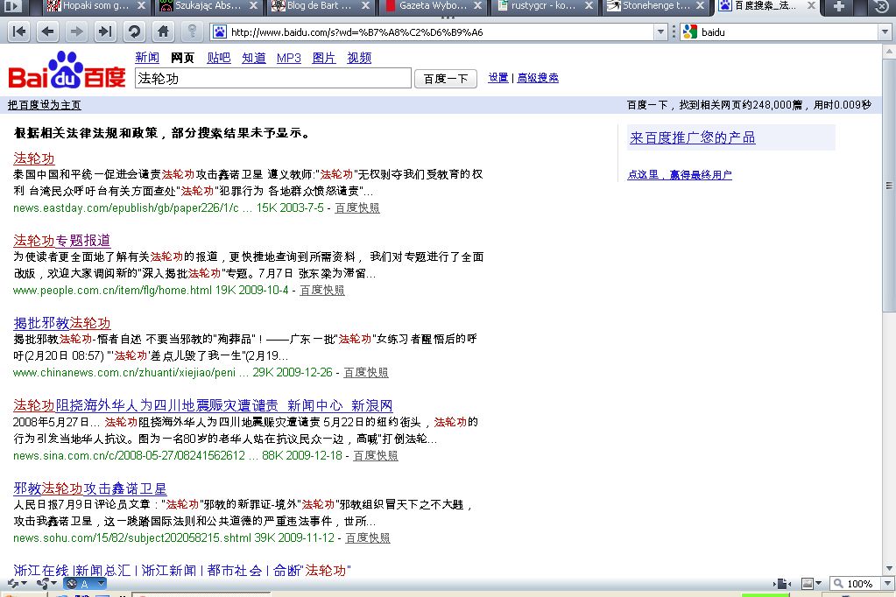Image resolution: width=896 pixels, height=597 pixels.
Task: Click the Home icon in the toolbar
Action: click(x=163, y=32)
